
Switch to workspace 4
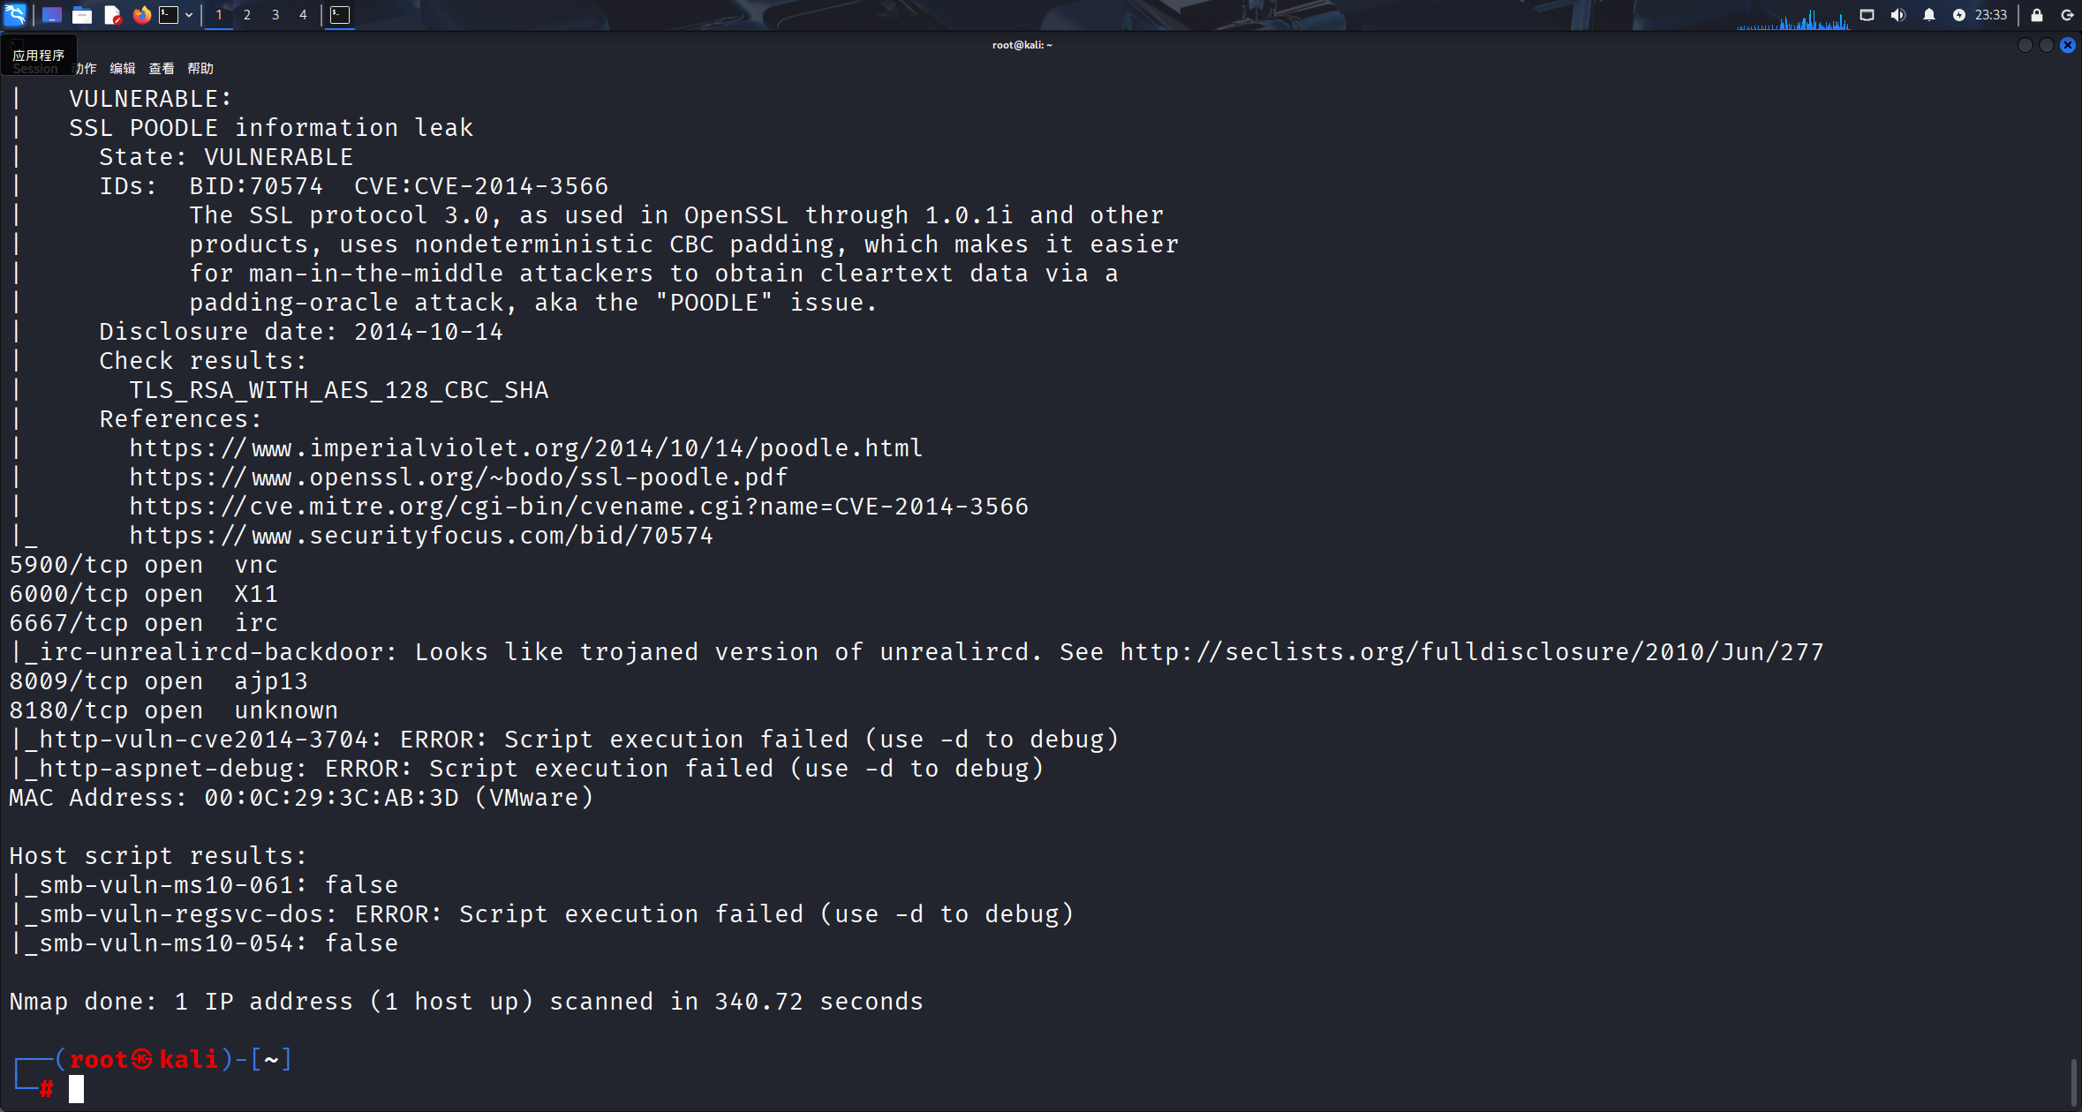pos(303,14)
